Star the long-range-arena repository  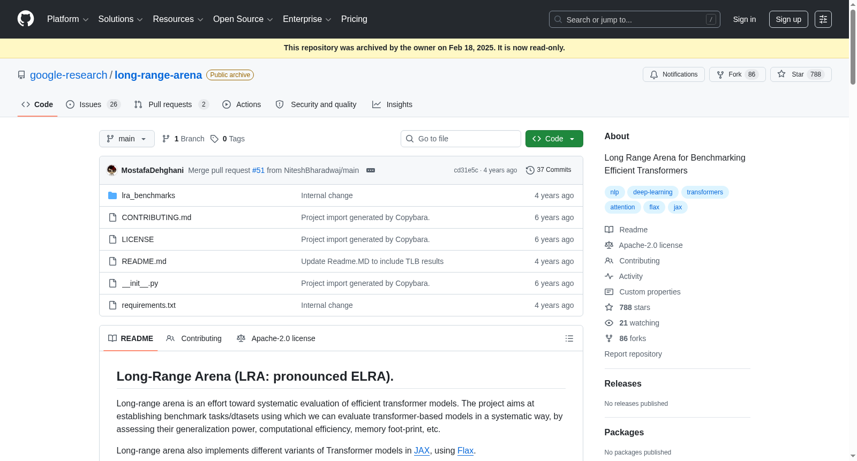click(801, 74)
